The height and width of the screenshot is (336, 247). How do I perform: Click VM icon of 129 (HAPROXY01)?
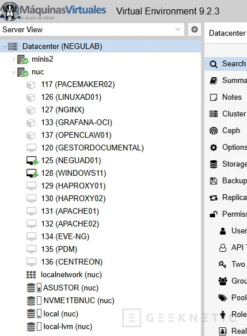click(31, 186)
